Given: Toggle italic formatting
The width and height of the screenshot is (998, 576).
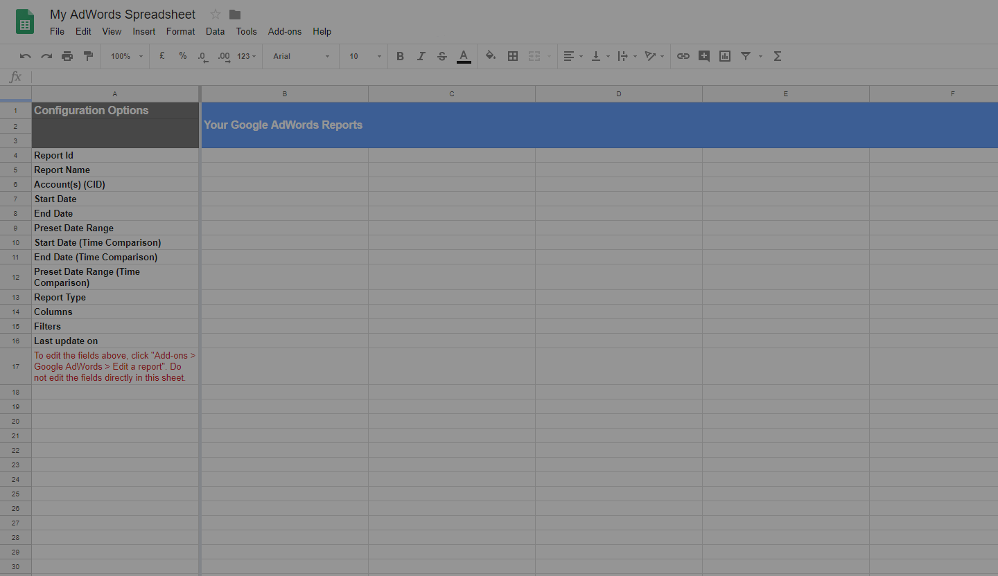Looking at the screenshot, I should point(421,56).
